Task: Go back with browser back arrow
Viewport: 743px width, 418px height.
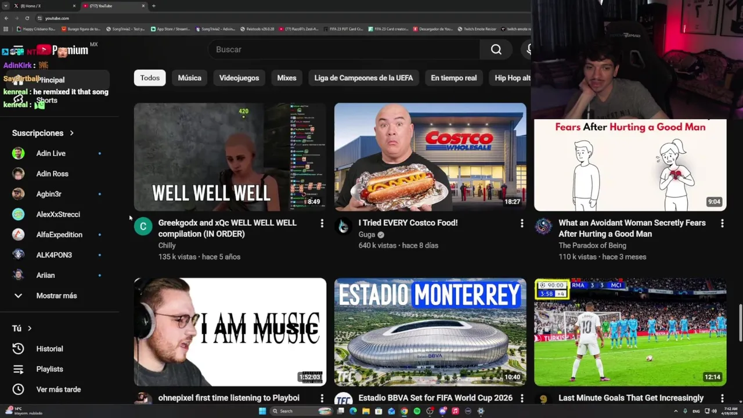Action: click(x=6, y=18)
